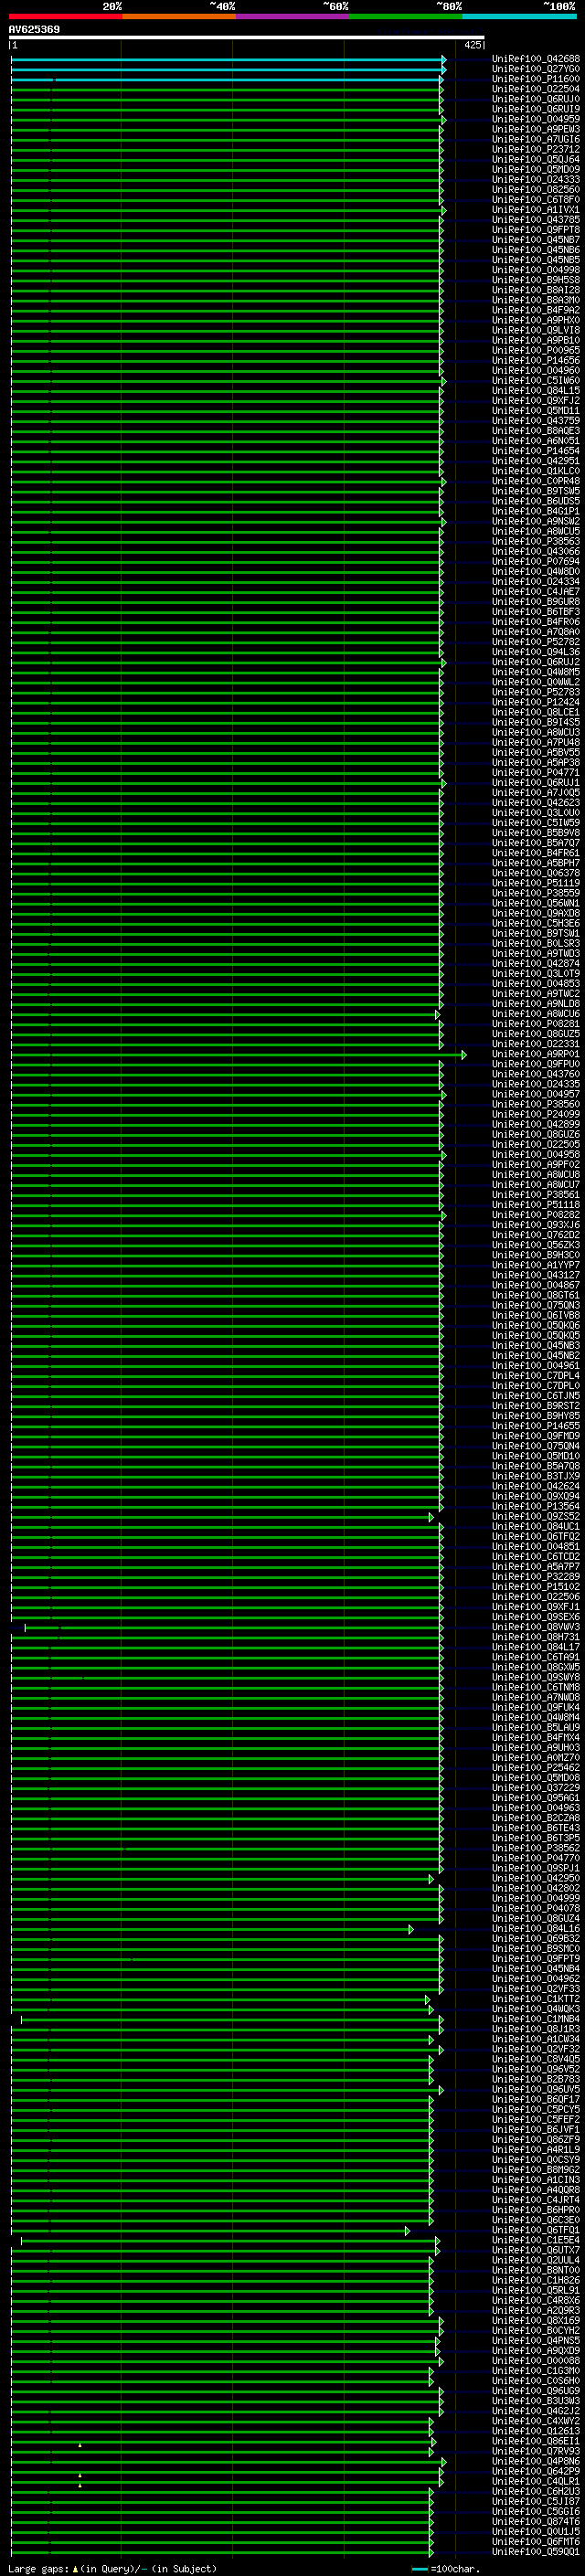Select the query name AV625369
Image resolution: width=585 pixels, height=2576 pixels.
(34, 29)
